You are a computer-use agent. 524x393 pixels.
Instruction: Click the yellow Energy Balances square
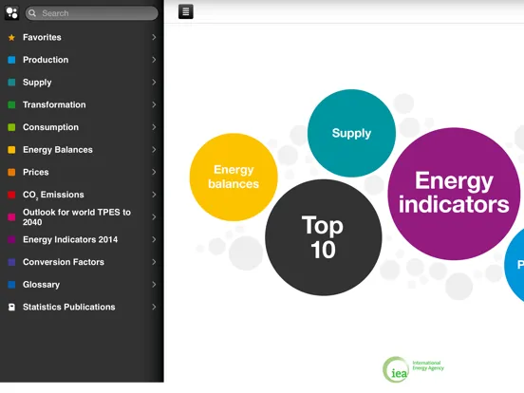tap(11, 150)
